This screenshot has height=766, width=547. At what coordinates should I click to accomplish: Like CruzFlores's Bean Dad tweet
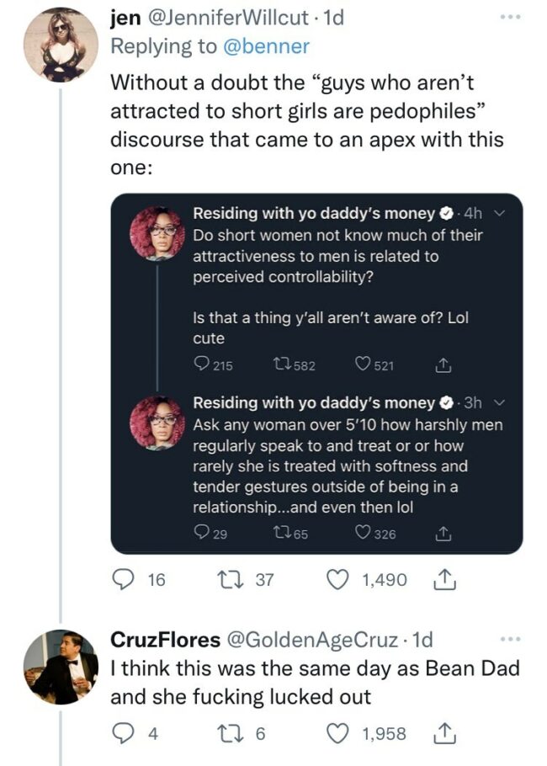coord(336,731)
